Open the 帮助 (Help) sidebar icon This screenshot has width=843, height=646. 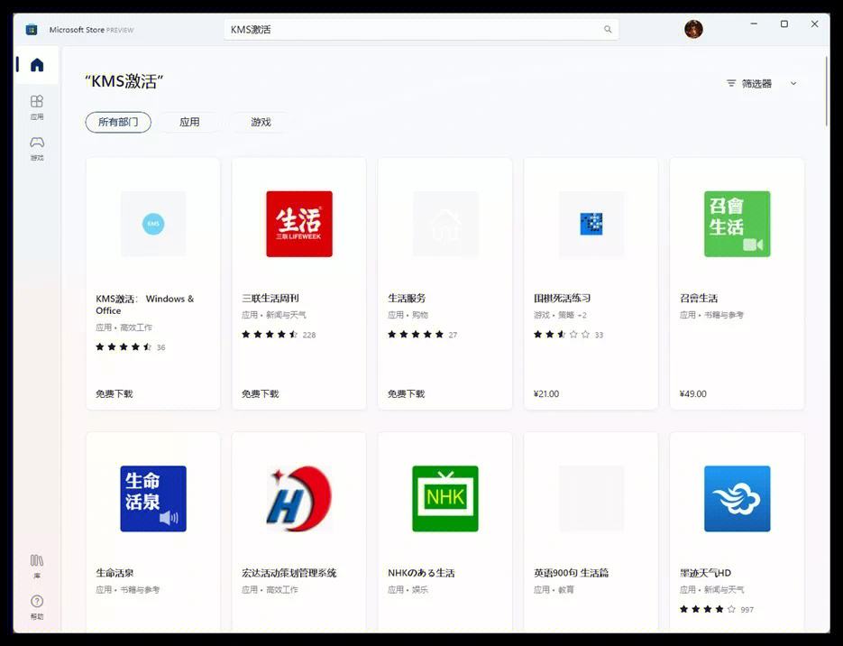pyautogui.click(x=37, y=607)
